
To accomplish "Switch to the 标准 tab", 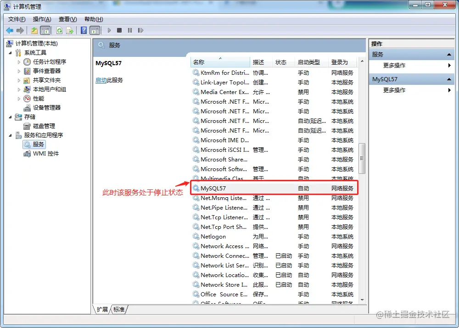I will [118, 310].
